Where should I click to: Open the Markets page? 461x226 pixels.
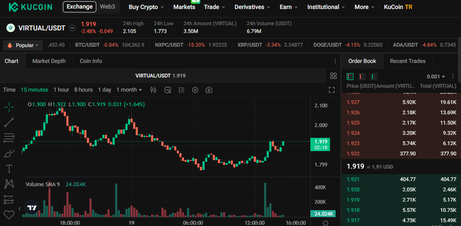[x=184, y=7]
